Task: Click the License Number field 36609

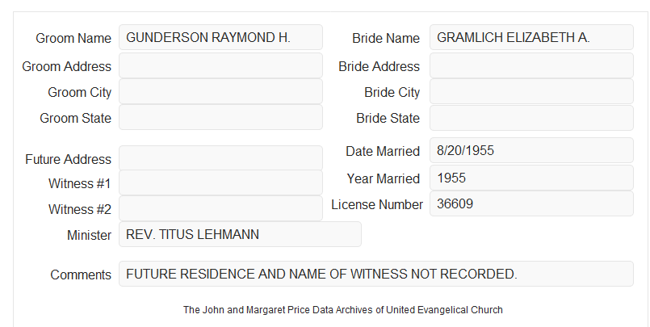Action: [531, 203]
